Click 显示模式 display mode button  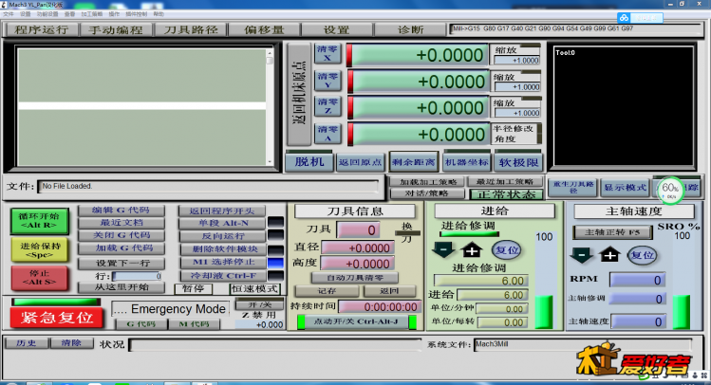[625, 187]
